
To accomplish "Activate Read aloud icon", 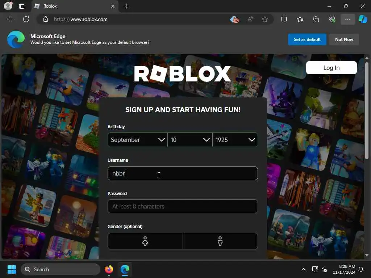I will click(x=250, y=20).
